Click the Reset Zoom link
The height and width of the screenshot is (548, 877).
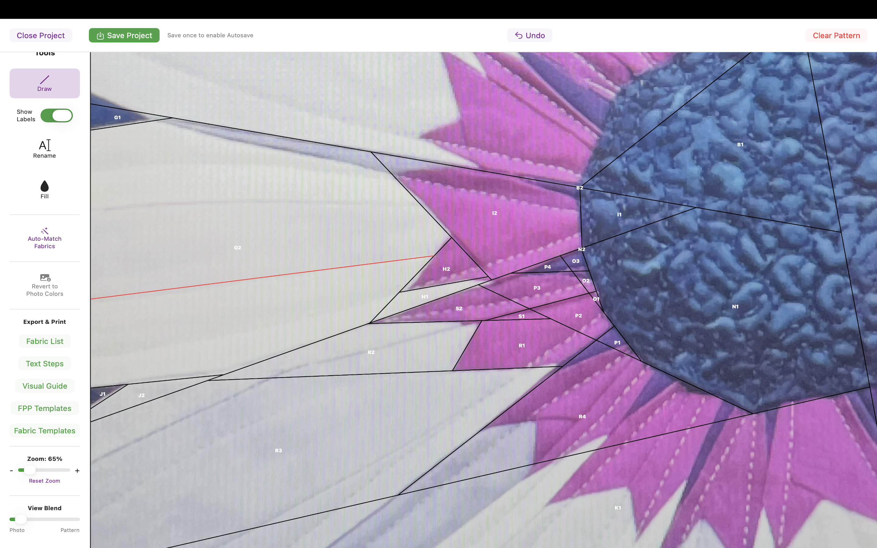[x=44, y=481]
